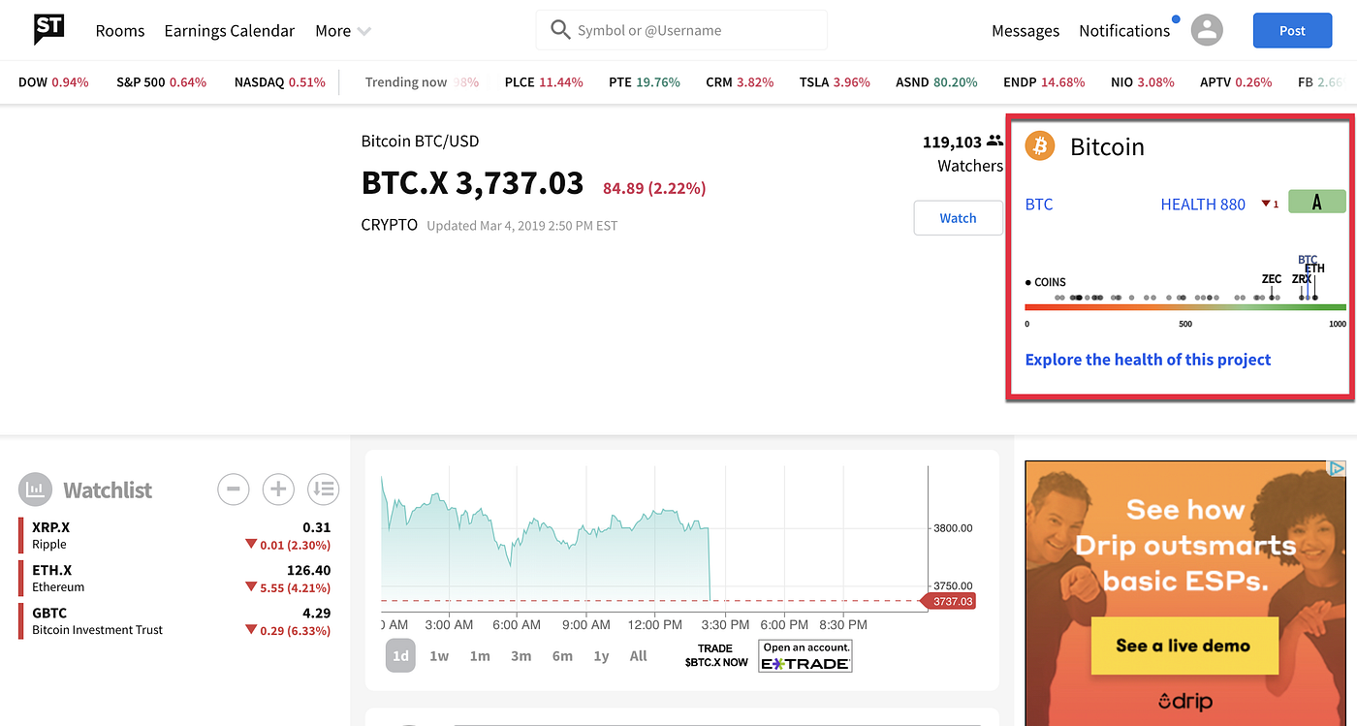
Task: Click S&P 500 0.64% in the ticker
Action: point(162,82)
